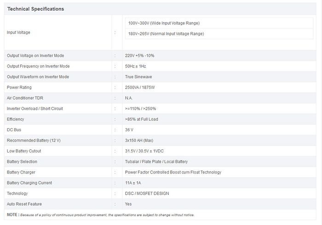Click the 2500VA / 1875W value
This screenshot has width=322, height=225.
coord(140,88)
